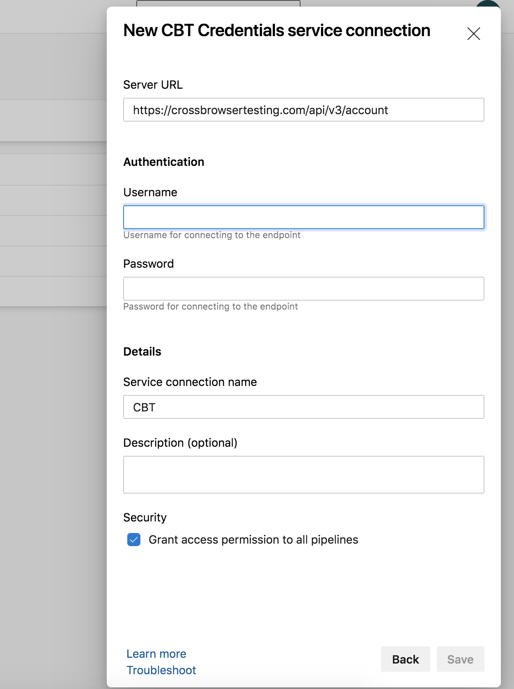Click the dialog title heading
This screenshot has height=689, width=514.
pyautogui.click(x=277, y=30)
